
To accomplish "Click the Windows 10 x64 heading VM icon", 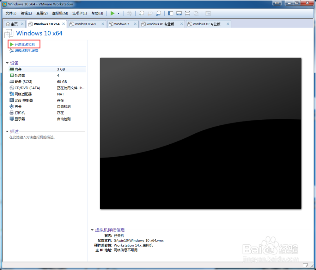I will coord(9,34).
